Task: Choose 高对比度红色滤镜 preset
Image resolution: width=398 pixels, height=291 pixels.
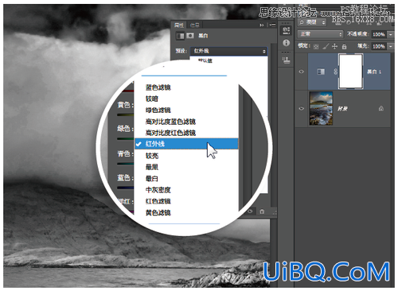Action: [x=170, y=133]
